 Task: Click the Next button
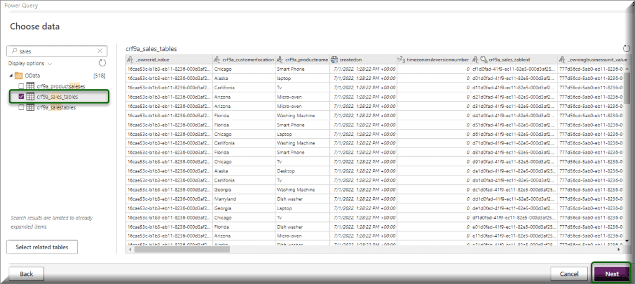coord(612,274)
